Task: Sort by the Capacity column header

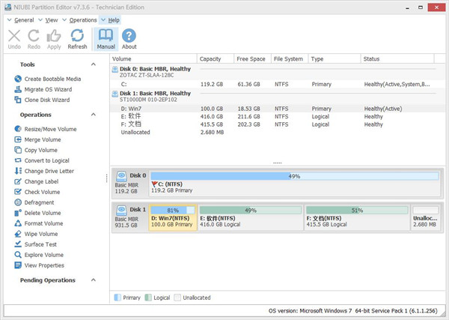Action: pyautogui.click(x=216, y=58)
